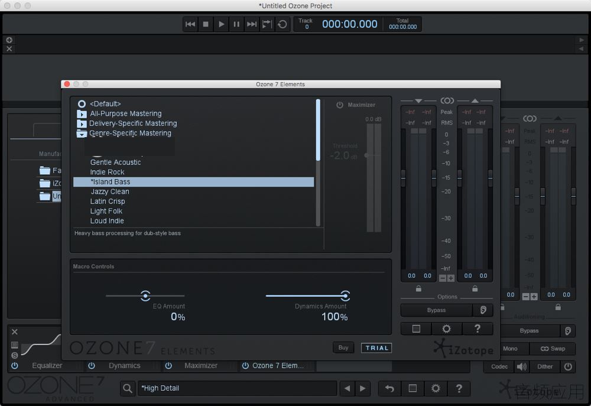The width and height of the screenshot is (591, 406).
Task: Select the <Default> preset
Action: tap(105, 103)
